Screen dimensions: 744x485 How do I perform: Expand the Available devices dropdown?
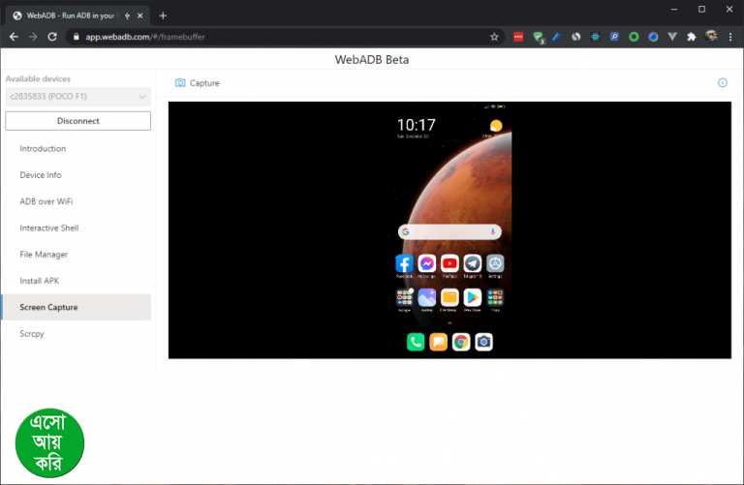pyautogui.click(x=77, y=96)
